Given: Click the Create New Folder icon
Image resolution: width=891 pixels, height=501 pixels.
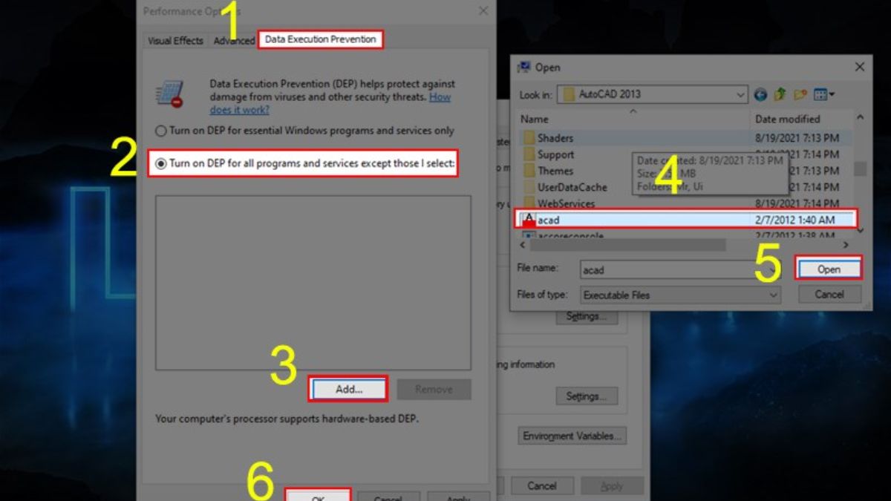Looking at the screenshot, I should click(x=800, y=94).
